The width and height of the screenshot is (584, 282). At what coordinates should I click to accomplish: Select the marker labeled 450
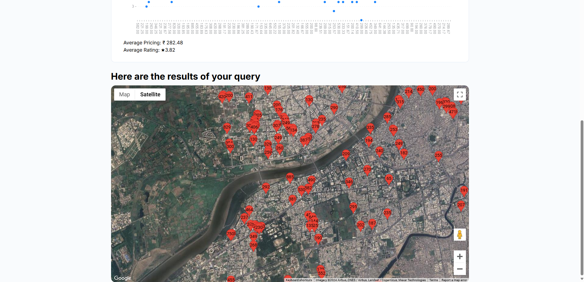point(421,91)
